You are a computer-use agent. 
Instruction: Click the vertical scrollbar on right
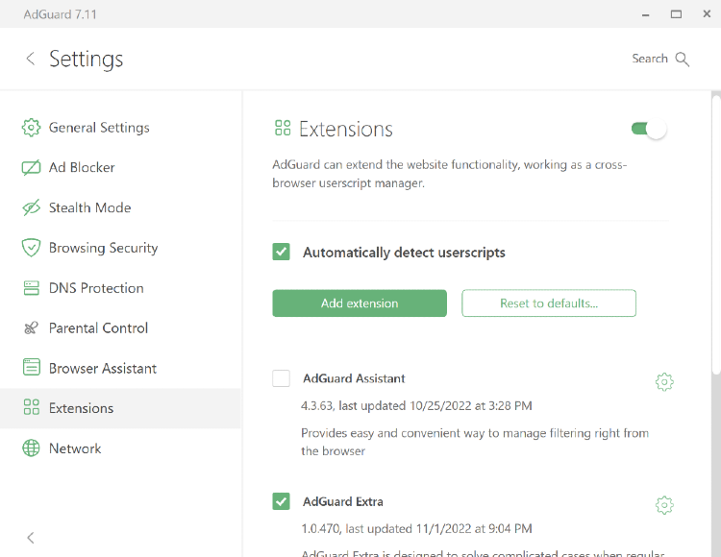pos(715,234)
